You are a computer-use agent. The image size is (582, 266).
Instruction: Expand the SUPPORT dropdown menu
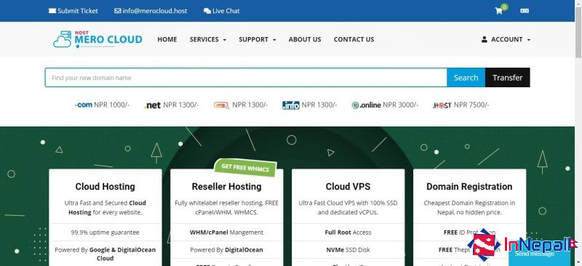click(x=258, y=39)
